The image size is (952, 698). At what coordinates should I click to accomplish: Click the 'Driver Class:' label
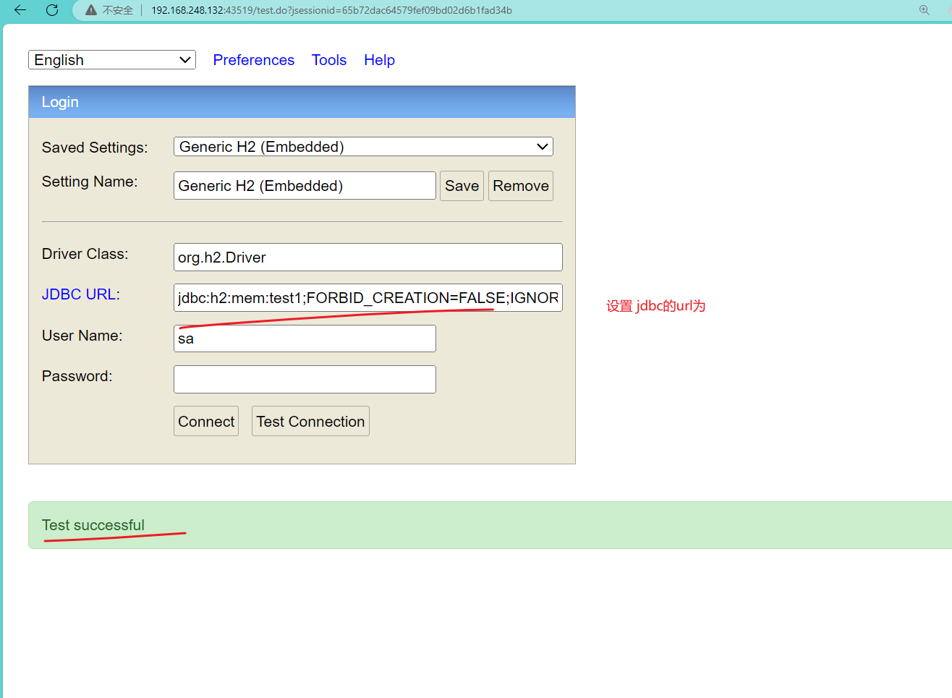[85, 254]
